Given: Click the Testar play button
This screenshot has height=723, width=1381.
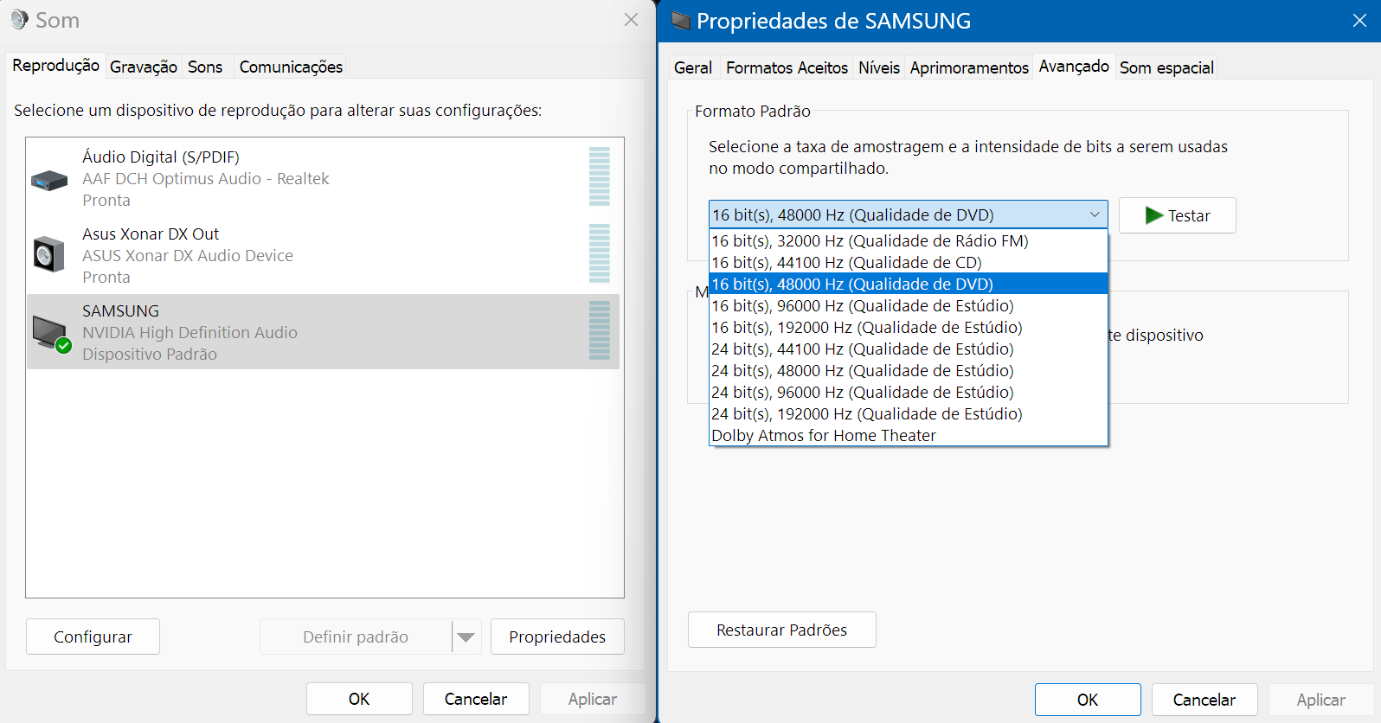Looking at the screenshot, I should [x=1177, y=215].
